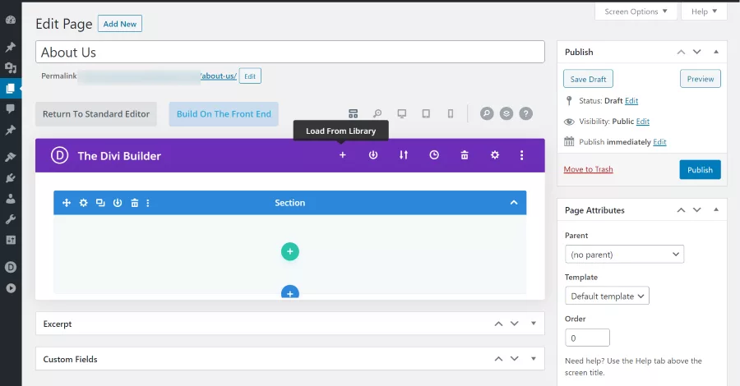740x386 pixels.
Task: Open Portability import/export arrows icon
Action: pyautogui.click(x=404, y=155)
